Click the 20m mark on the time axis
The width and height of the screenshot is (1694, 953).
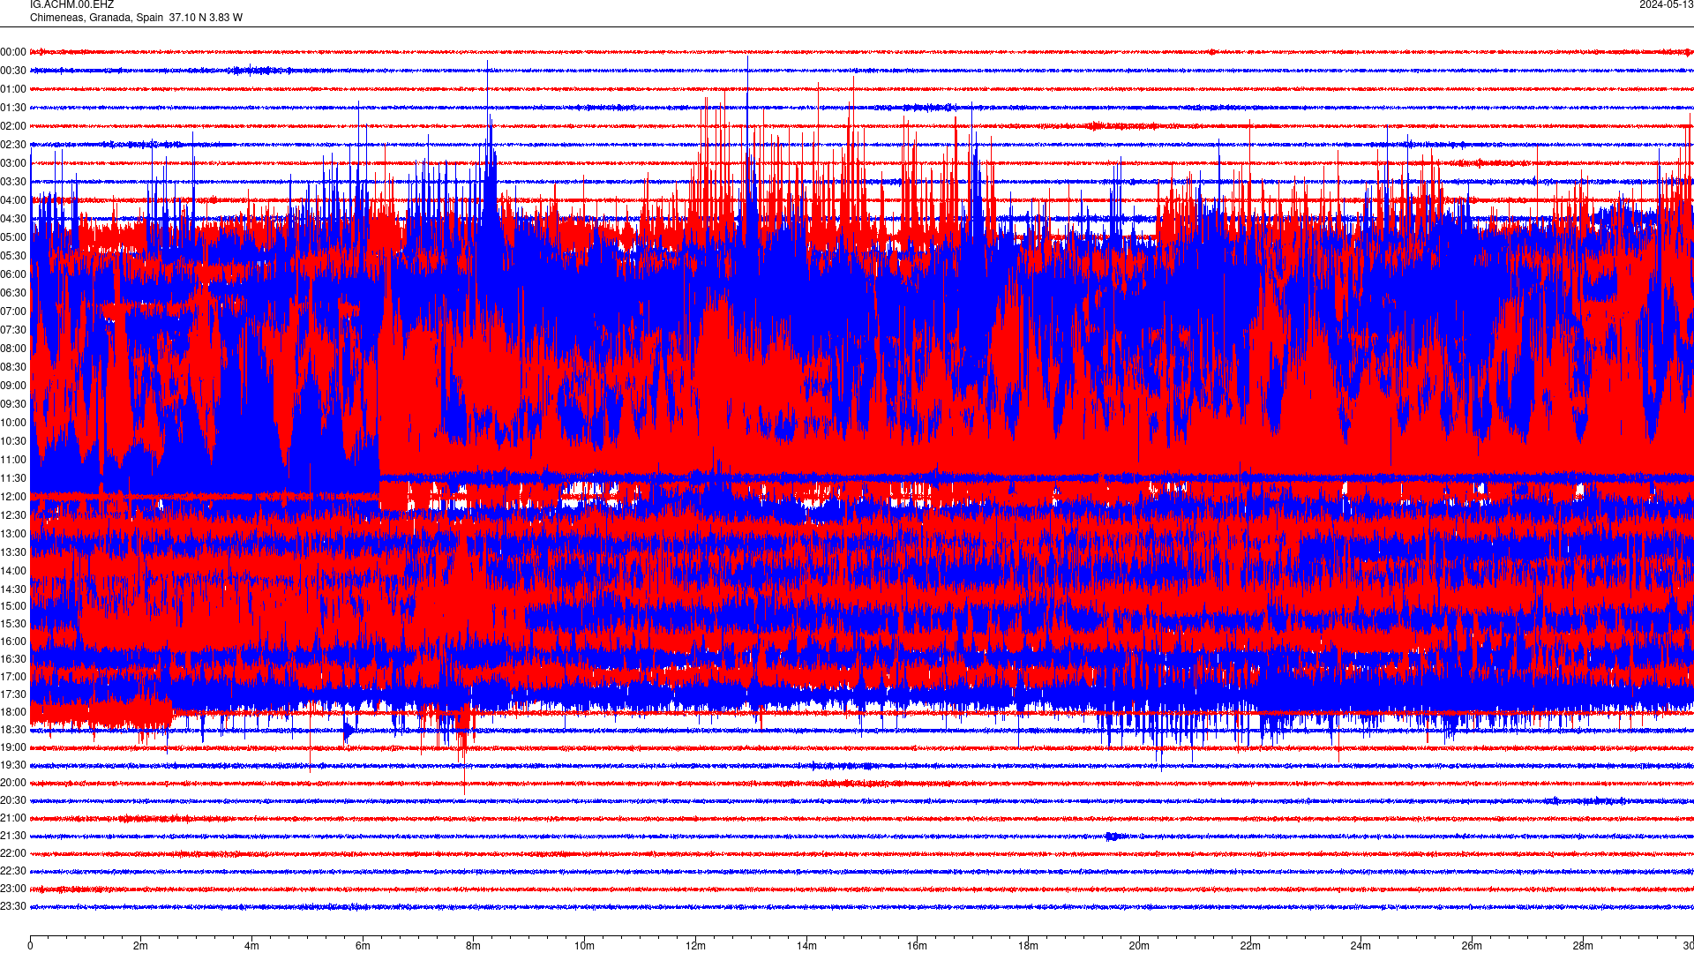tap(1139, 946)
